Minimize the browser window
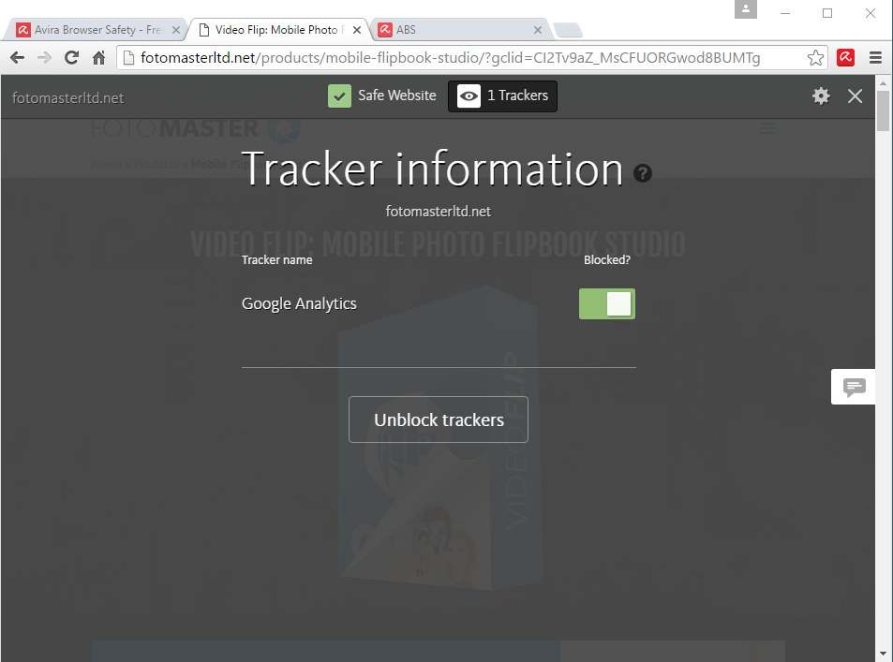This screenshot has width=893, height=662. point(785,13)
